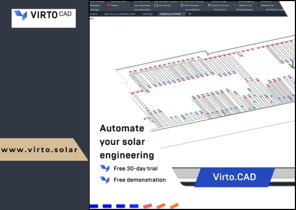Open the www.virto.solar link
The height and width of the screenshot is (210, 296).
(39, 150)
